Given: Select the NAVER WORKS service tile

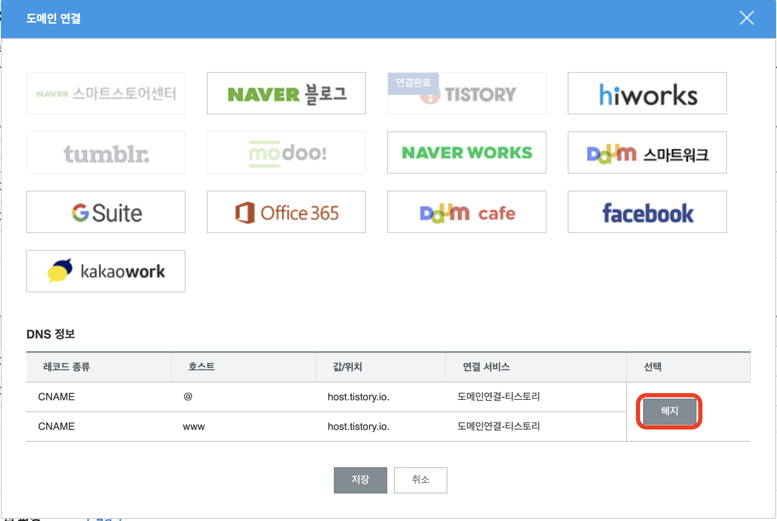Looking at the screenshot, I should 467,152.
